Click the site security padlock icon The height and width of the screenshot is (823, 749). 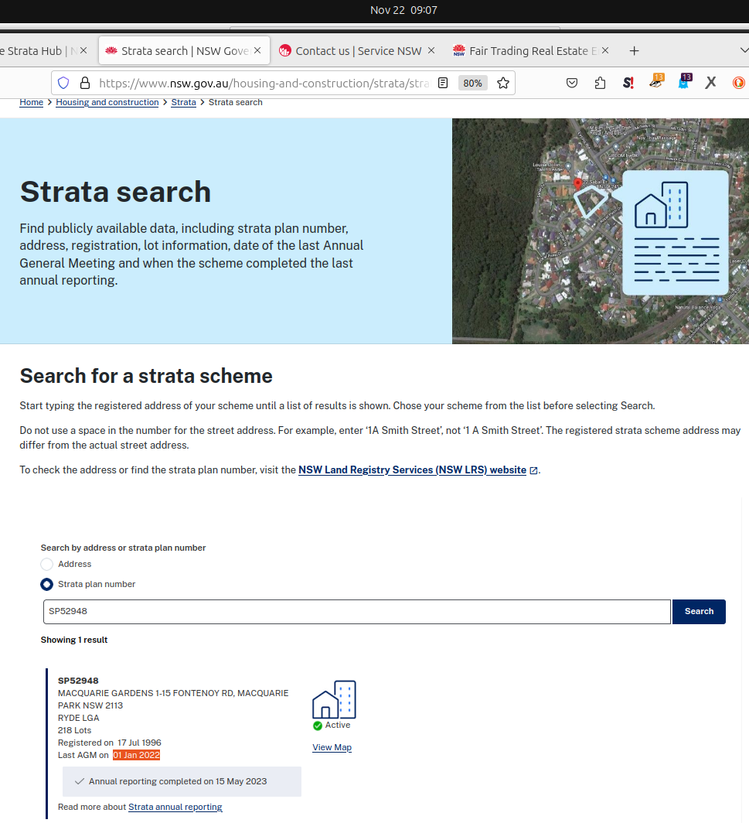(85, 83)
